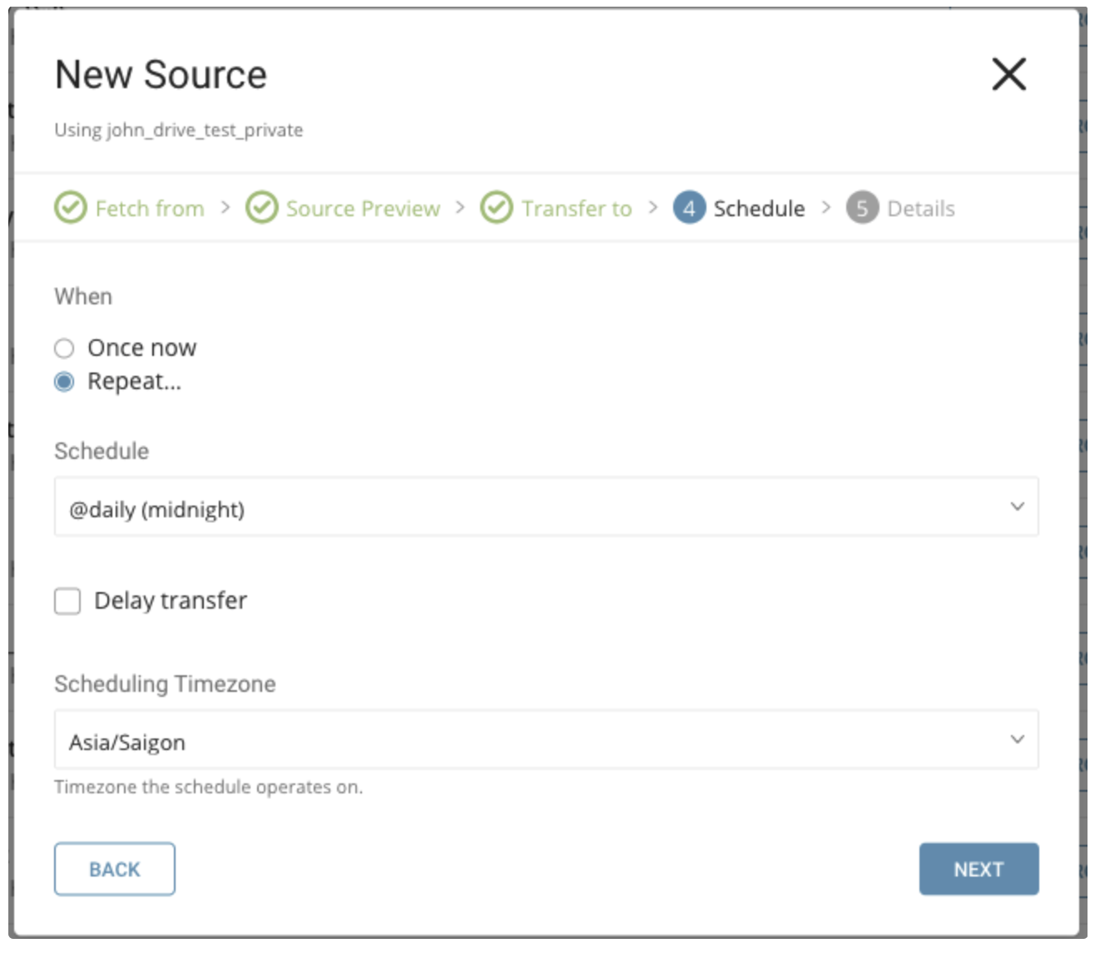Screen dimensions: 1095x953
Task: Click the chevron arrow in Timezone dropdown
Action: (x=1017, y=739)
